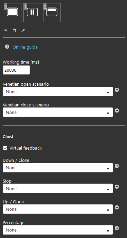The width and height of the screenshot is (127, 238).
Task: Click arrow icon next to Percentage dropdown
Action: [117, 228]
